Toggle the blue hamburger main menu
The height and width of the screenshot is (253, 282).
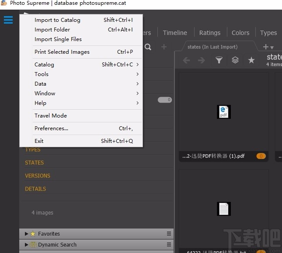pyautogui.click(x=8, y=20)
